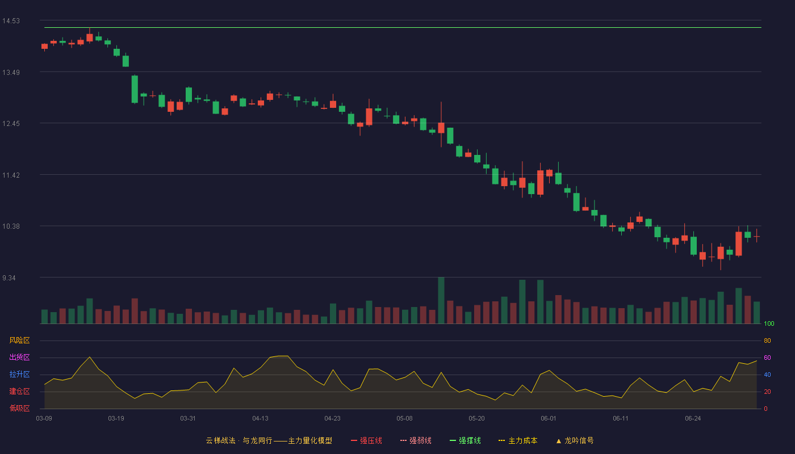Click the orange 80 indicator scale label
The width and height of the screenshot is (795, 454).
767,340
